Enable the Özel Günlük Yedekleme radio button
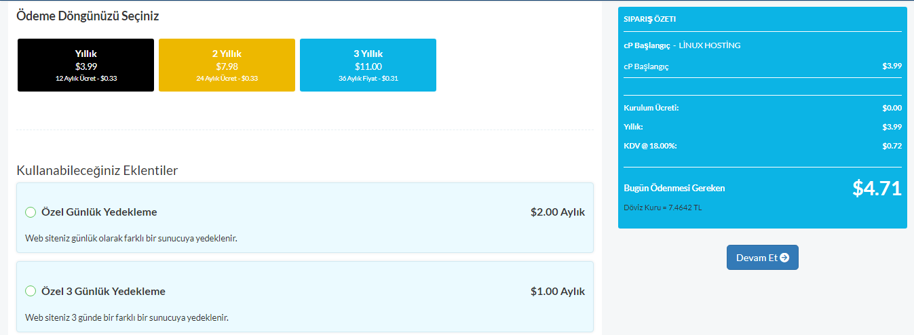This screenshot has height=335, width=914. pyautogui.click(x=31, y=212)
